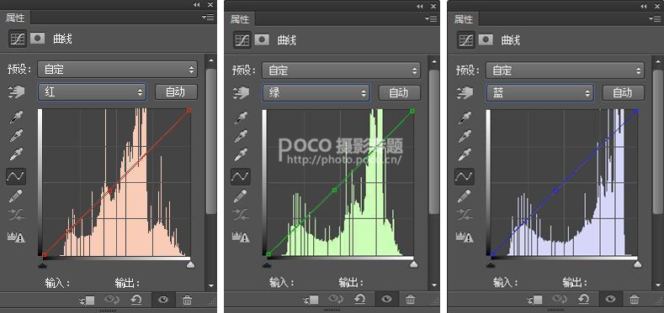664x313 pixels.
Task: Click 自动 button in Blue channel panel
Action: point(623,93)
